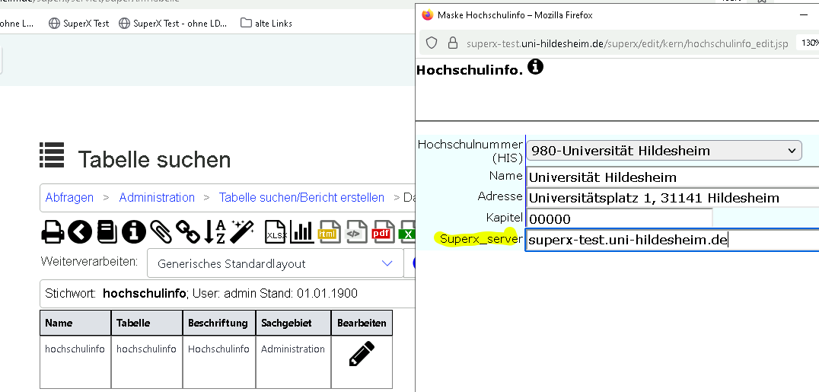Click the Superx_server field label

(x=481, y=239)
